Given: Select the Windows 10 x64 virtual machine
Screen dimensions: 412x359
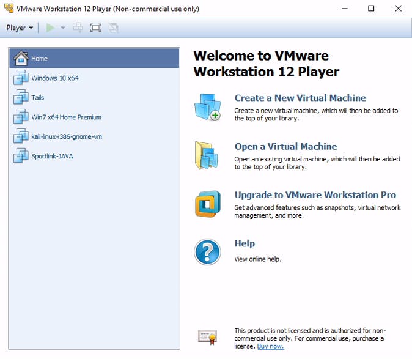Looking at the screenshot, I should 94,78.
